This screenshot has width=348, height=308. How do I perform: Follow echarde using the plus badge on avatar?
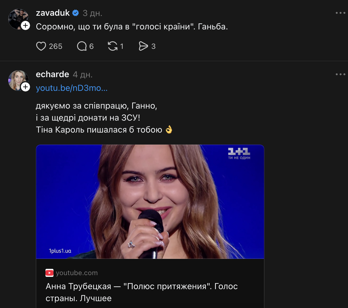pyautogui.click(x=26, y=87)
